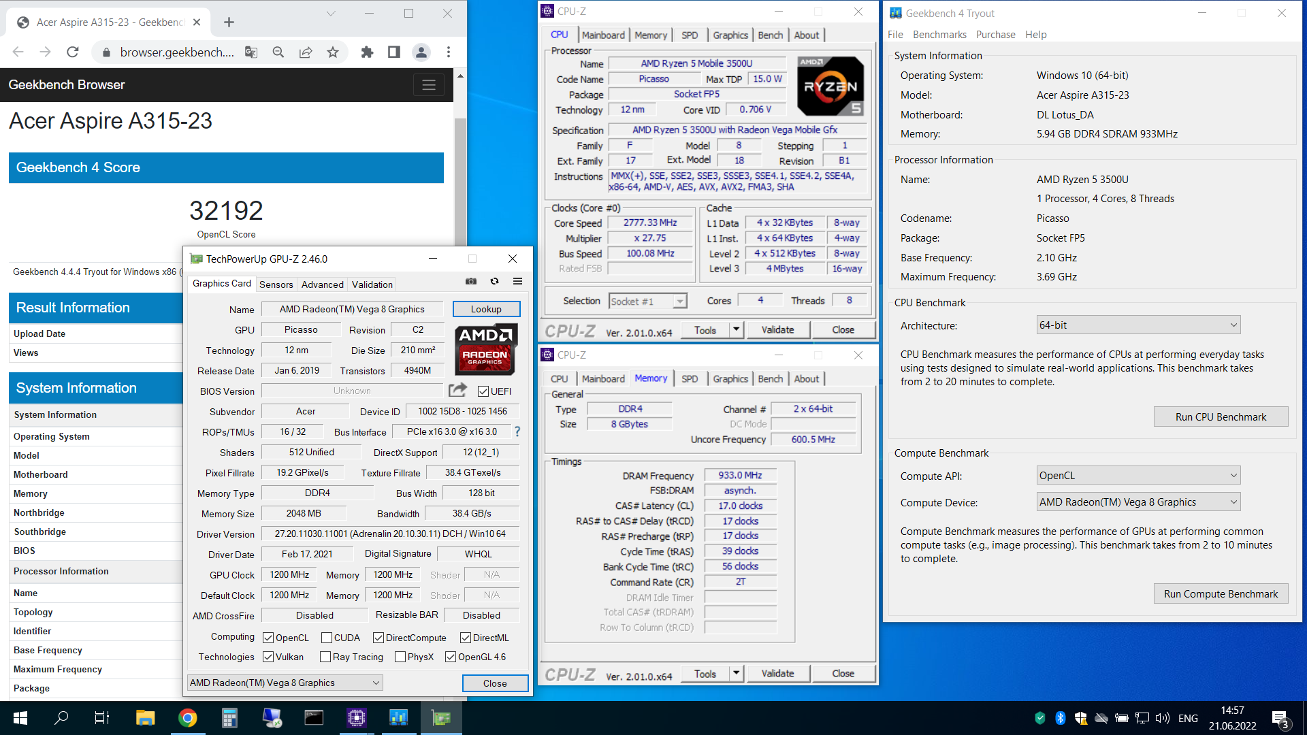1307x735 pixels.
Task: Click the BIOS export share icon in GPU-Z
Action: tap(458, 390)
